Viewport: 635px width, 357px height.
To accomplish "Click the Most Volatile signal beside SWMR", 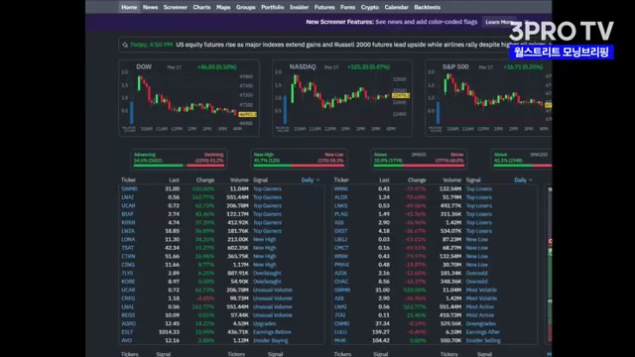I will click(x=481, y=290).
